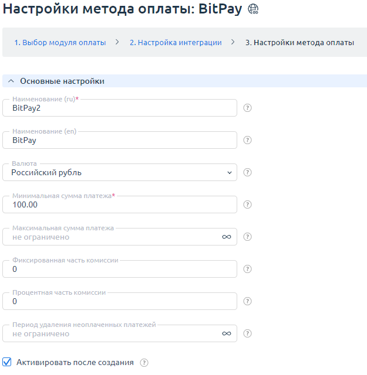Click infinity icon in Период удаления field
Image resolution: width=367 pixels, height=375 pixels.
(x=226, y=333)
